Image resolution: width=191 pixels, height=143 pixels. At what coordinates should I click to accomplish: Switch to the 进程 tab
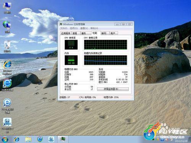tap(76, 33)
